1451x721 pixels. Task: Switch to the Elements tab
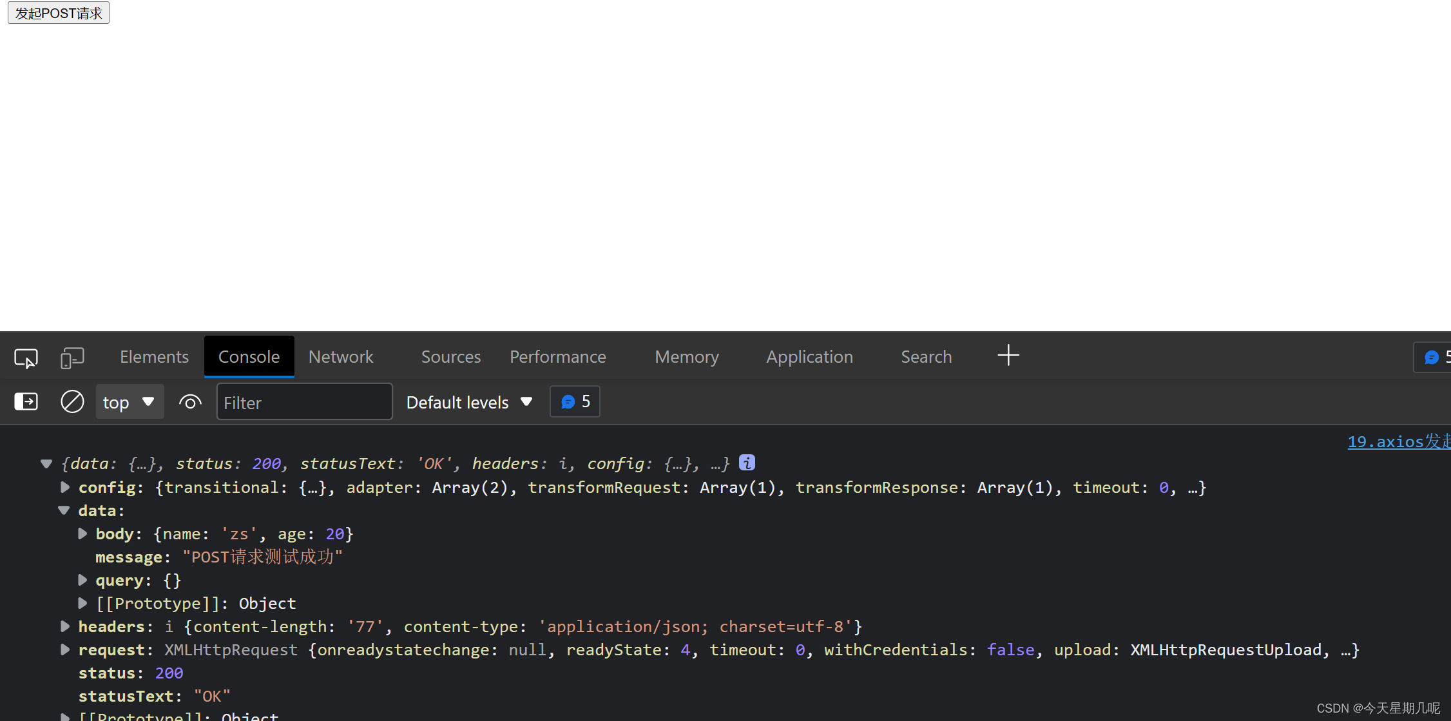(x=154, y=357)
